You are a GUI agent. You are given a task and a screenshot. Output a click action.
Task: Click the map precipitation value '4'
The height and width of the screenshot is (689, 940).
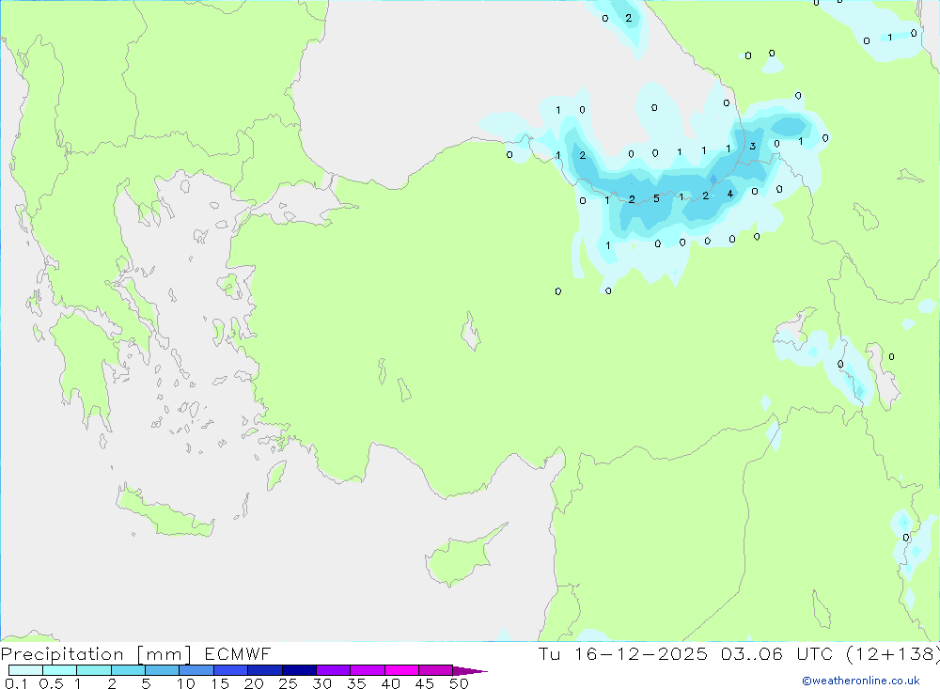[x=730, y=194]
